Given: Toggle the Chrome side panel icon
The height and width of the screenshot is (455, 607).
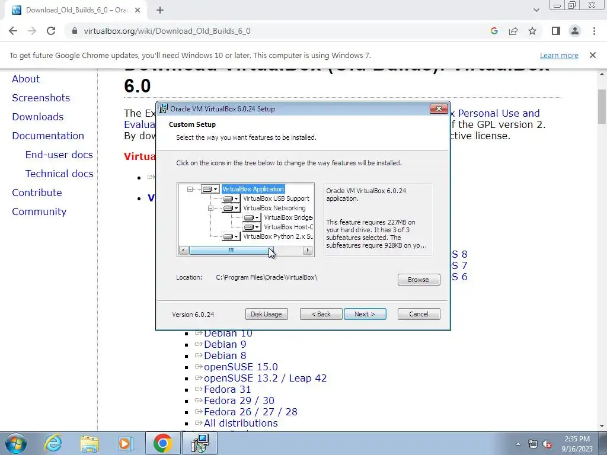Looking at the screenshot, I should point(556,31).
